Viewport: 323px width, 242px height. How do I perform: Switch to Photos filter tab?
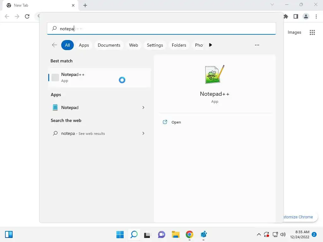click(x=199, y=45)
